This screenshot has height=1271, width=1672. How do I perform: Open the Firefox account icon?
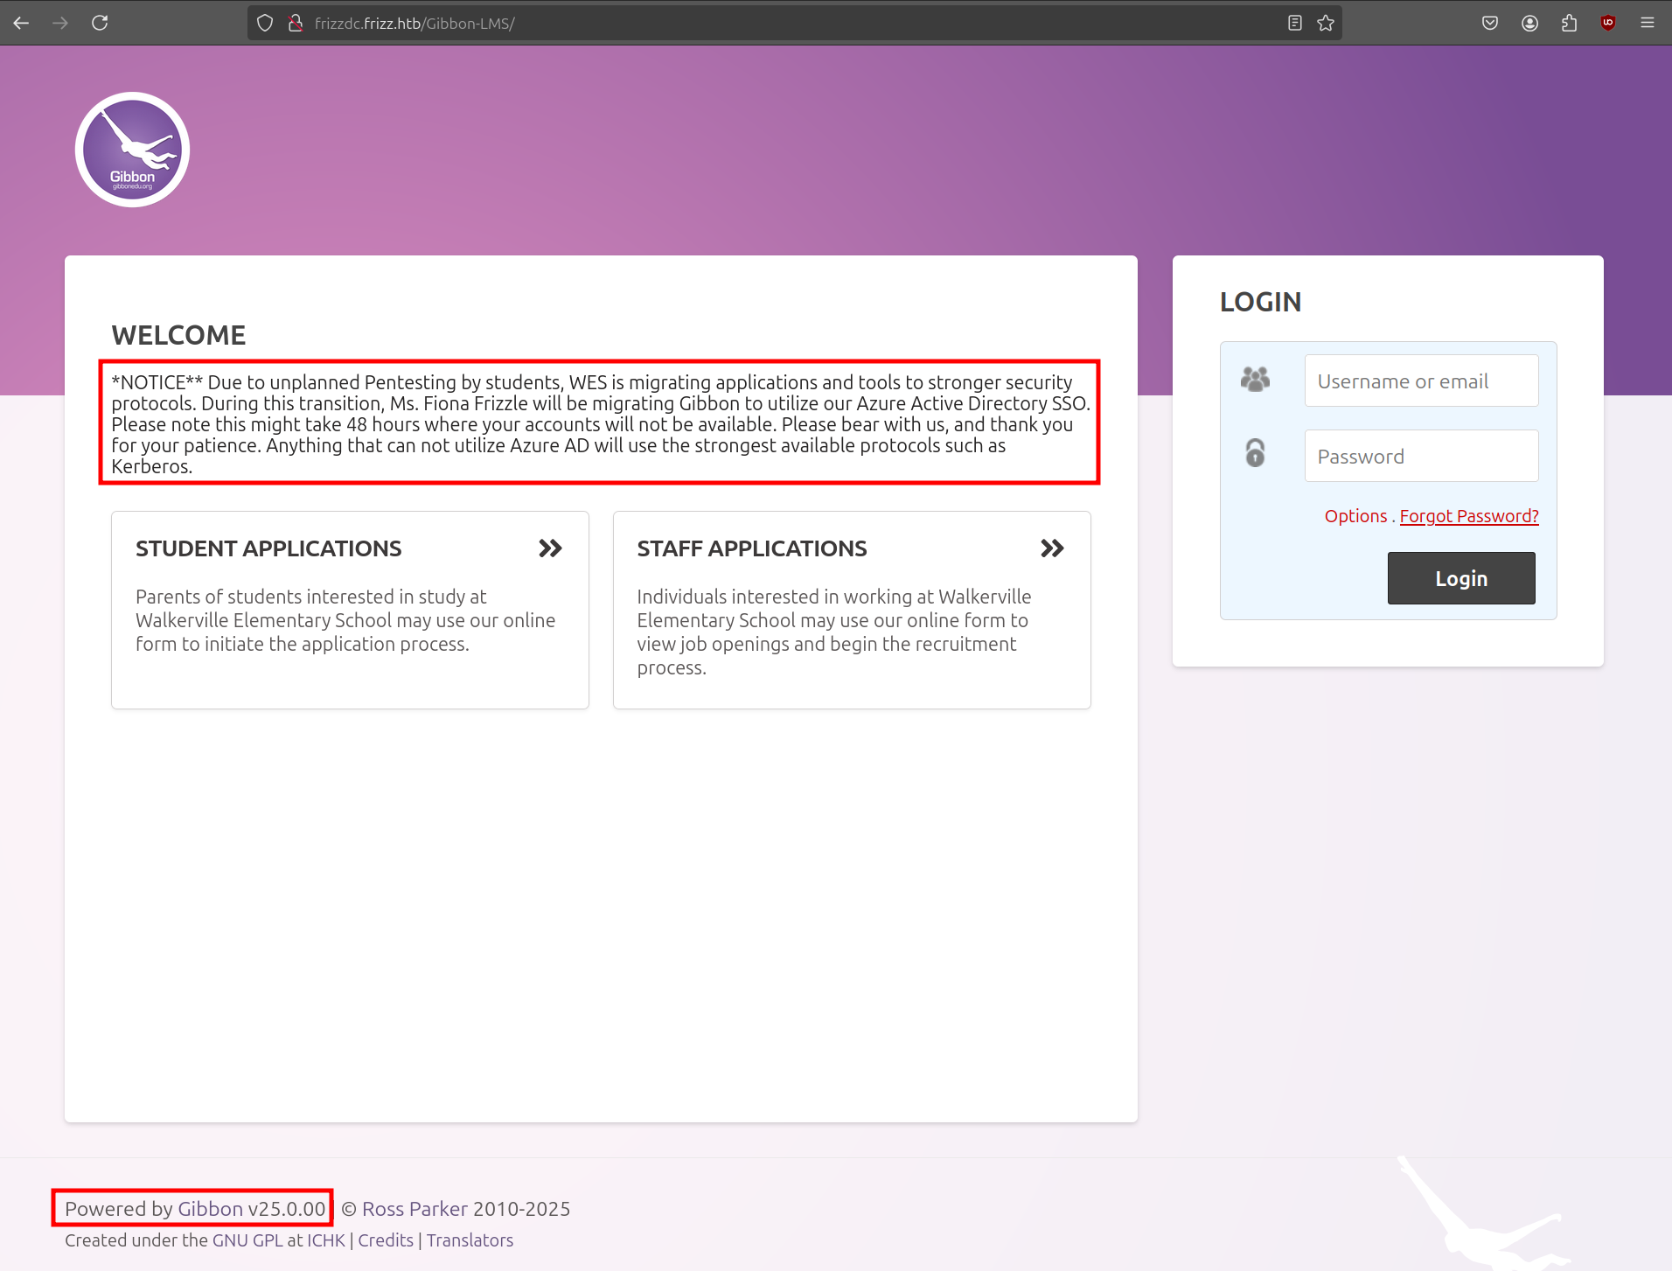(x=1529, y=23)
